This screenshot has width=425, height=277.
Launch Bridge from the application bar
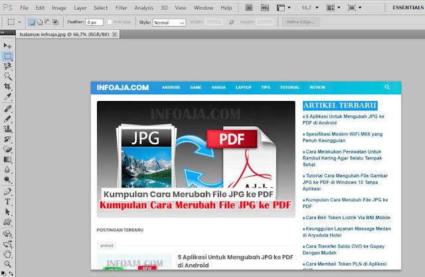[249, 8]
